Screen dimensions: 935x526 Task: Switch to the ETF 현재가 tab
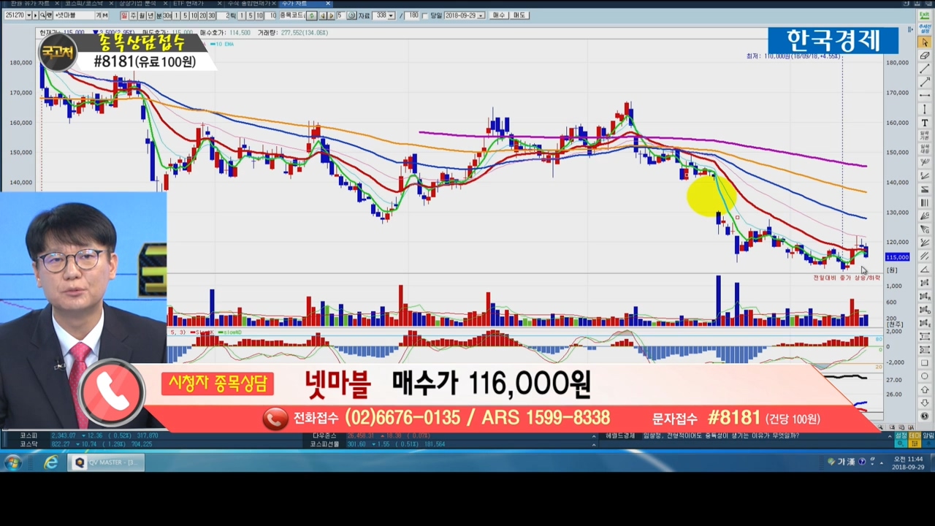click(x=188, y=4)
